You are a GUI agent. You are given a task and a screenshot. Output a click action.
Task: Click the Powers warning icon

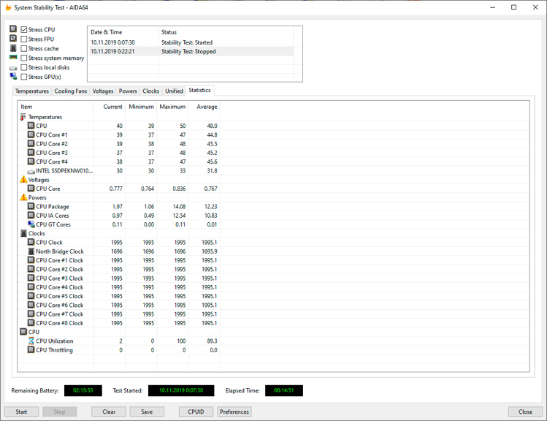23,197
